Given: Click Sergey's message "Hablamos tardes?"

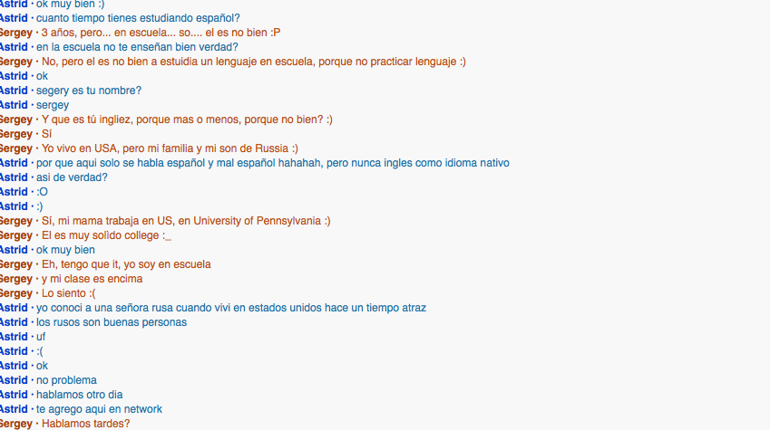Looking at the screenshot, I should tap(85, 424).
